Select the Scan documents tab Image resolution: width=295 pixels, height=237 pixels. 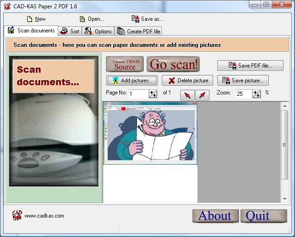click(x=31, y=31)
